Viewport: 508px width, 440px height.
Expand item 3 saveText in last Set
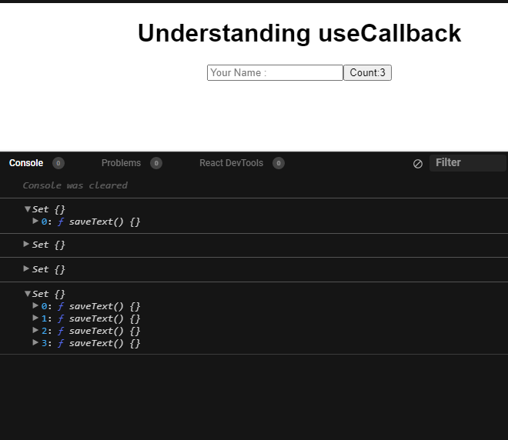click(x=35, y=343)
